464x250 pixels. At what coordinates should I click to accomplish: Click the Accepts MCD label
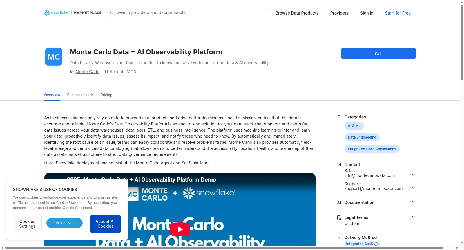[x=123, y=72]
